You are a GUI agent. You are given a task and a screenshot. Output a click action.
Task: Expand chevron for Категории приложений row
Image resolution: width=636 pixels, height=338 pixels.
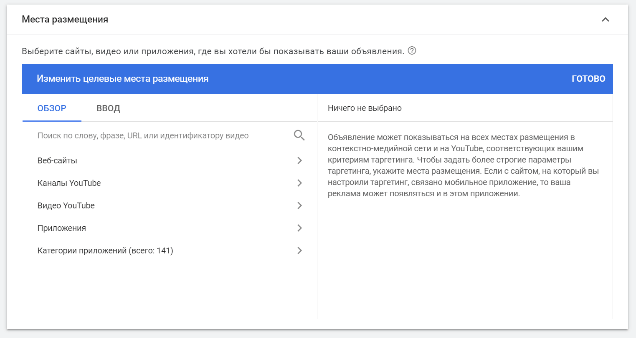299,250
